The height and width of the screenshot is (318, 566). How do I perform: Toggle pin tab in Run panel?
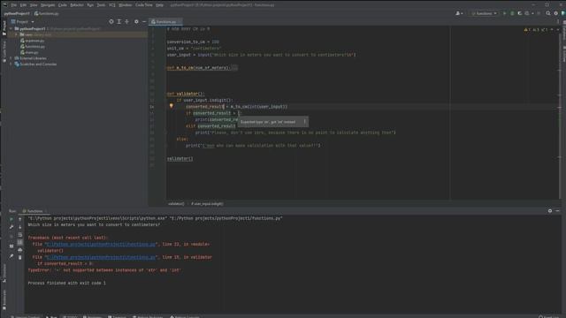coord(11,256)
